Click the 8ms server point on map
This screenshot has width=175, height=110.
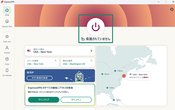[x=102, y=74]
